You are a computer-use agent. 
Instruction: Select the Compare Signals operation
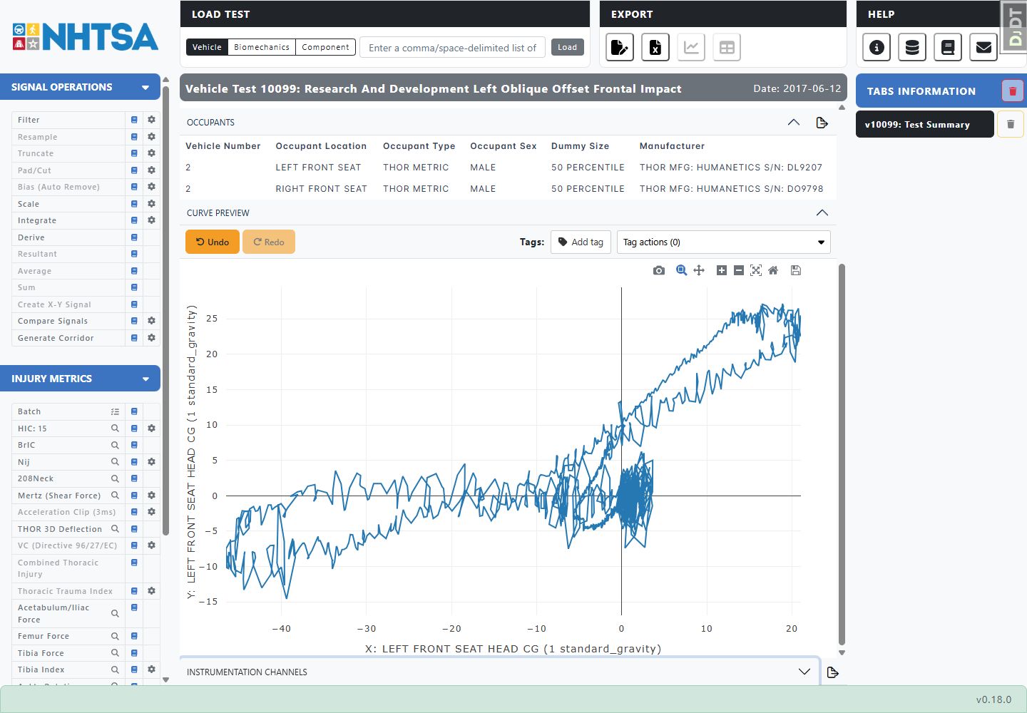(x=53, y=321)
